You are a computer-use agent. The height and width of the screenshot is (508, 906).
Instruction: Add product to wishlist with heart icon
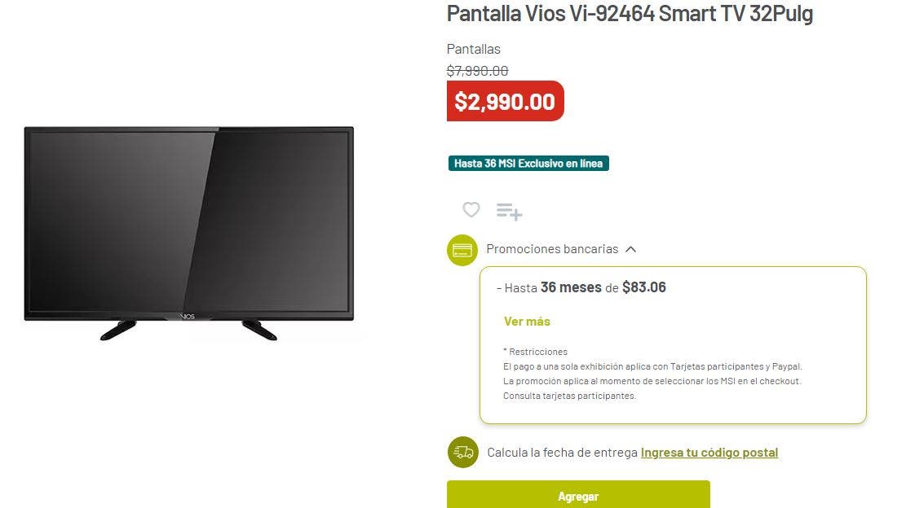[x=471, y=209]
